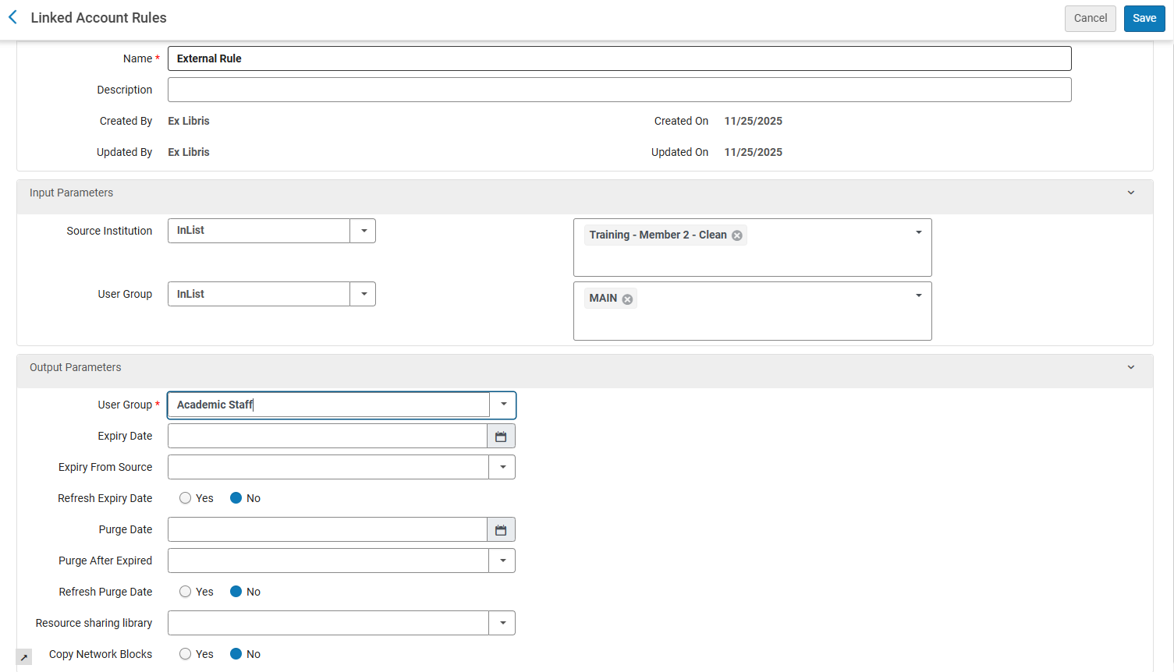Click the back arrow beside Linked Account Rules
The height and width of the screenshot is (672, 1174).
12,17
